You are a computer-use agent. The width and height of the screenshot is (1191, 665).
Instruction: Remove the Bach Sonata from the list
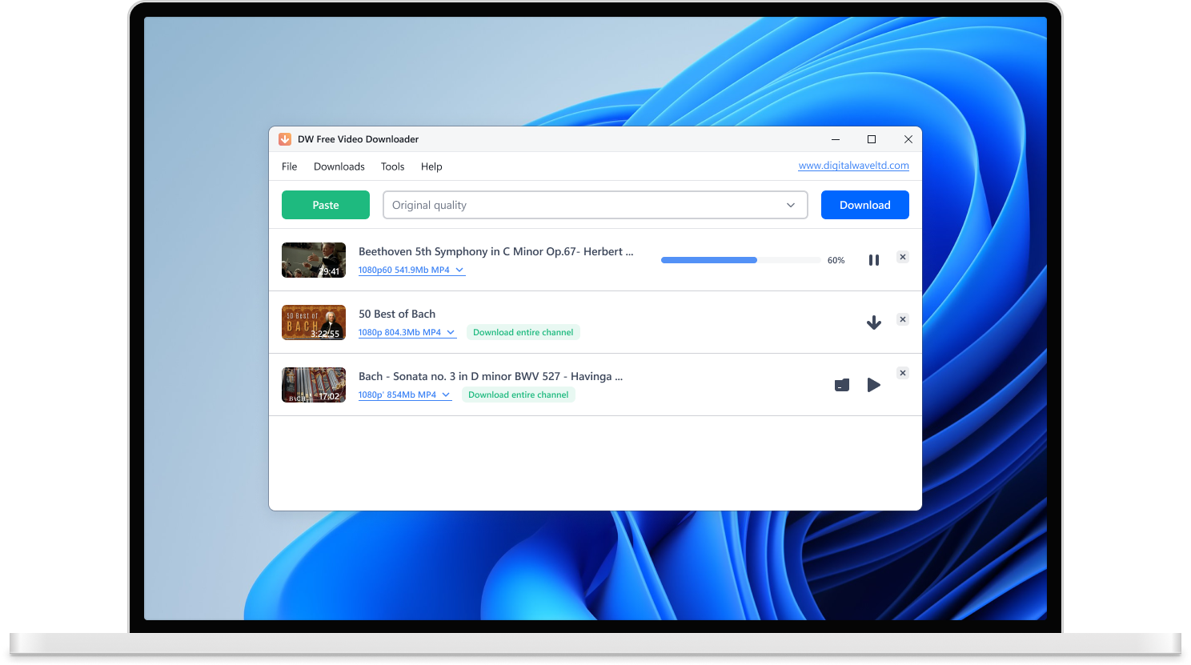[902, 372]
